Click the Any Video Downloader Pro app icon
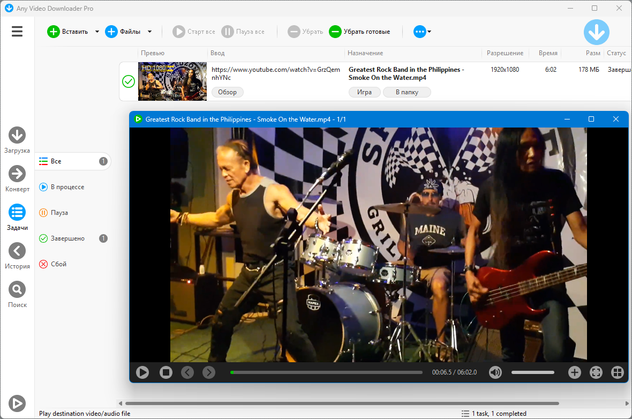The image size is (632, 419). coord(9,8)
